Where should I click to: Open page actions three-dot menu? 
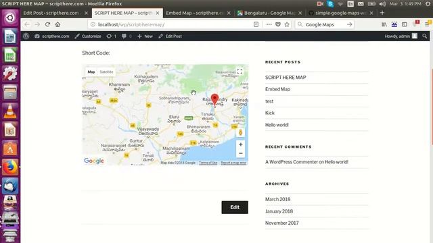point(269,24)
